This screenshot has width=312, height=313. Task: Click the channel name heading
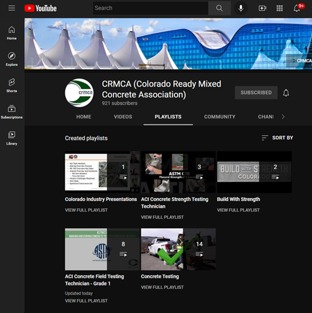pyautogui.click(x=161, y=89)
